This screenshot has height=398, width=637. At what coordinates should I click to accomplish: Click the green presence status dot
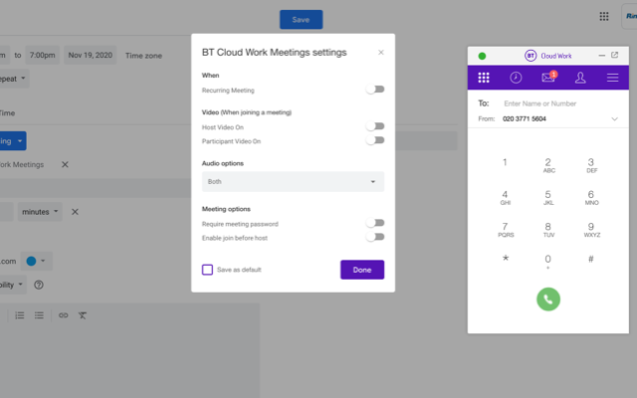[482, 56]
